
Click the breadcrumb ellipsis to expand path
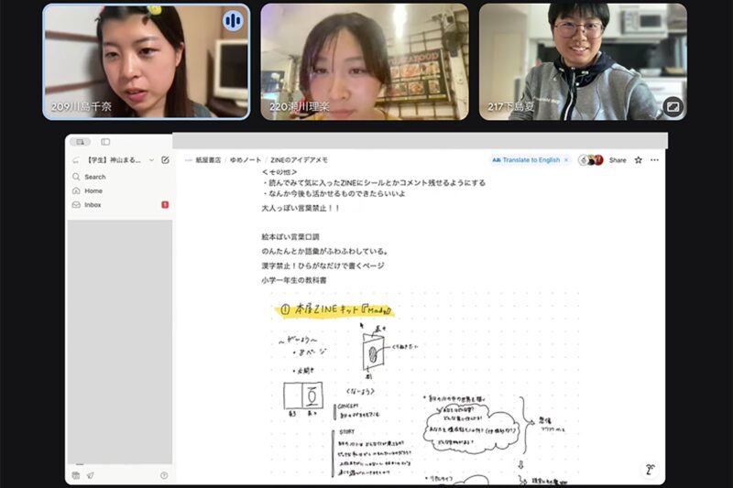click(189, 159)
